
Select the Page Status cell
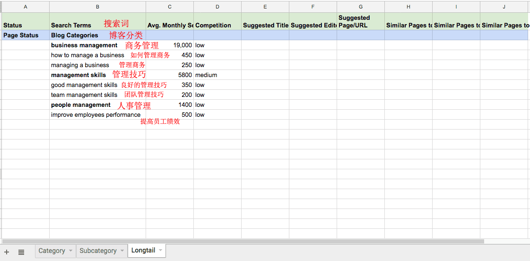(21, 35)
